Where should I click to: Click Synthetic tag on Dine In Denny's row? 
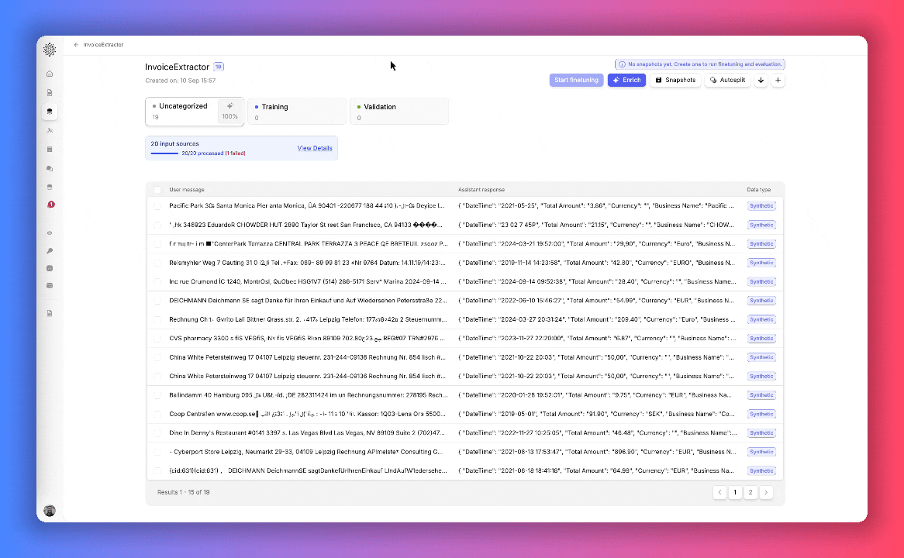(x=761, y=433)
